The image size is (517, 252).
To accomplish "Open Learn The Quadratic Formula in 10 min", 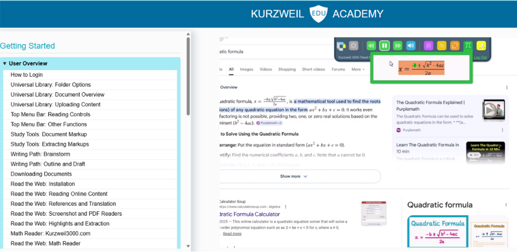I will coord(427,148).
